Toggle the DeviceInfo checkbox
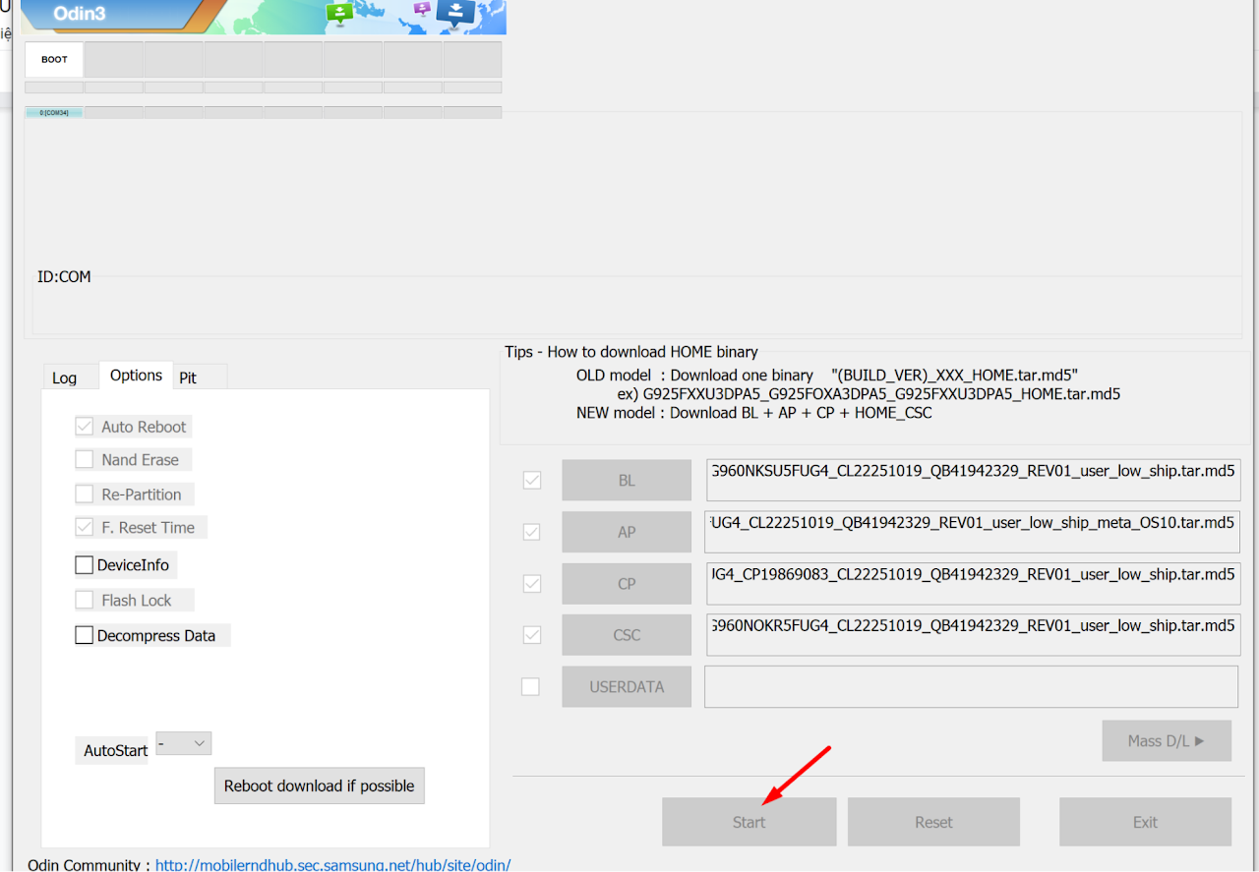1259x872 pixels. pos(85,565)
